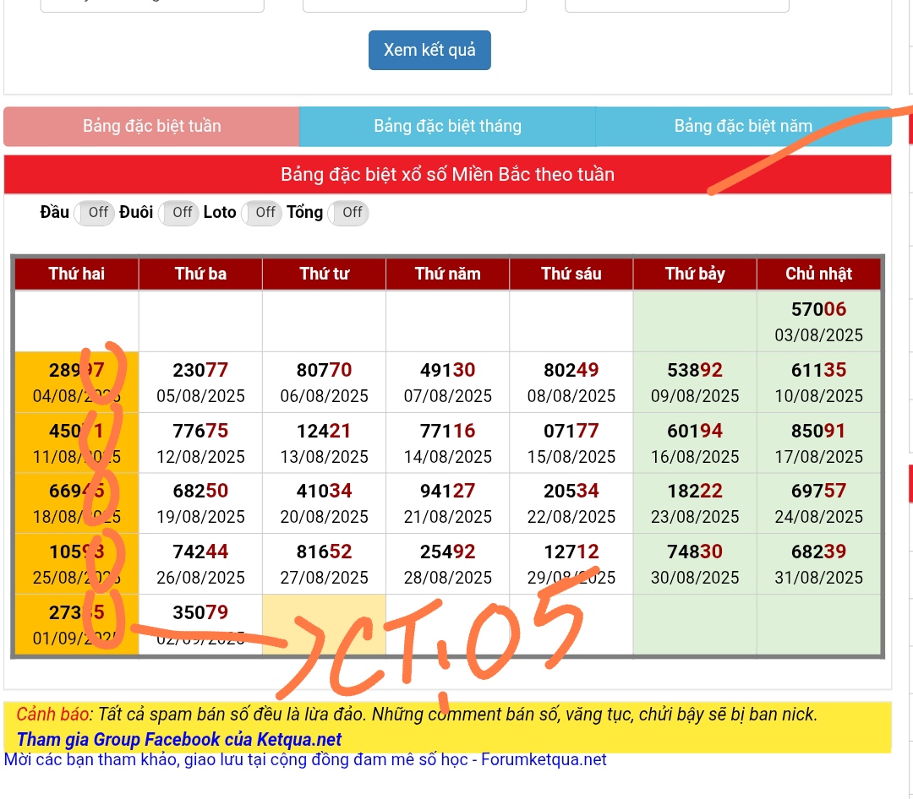Click the Monday cell dated 01/09
The height and width of the screenshot is (799, 913).
coord(76,624)
